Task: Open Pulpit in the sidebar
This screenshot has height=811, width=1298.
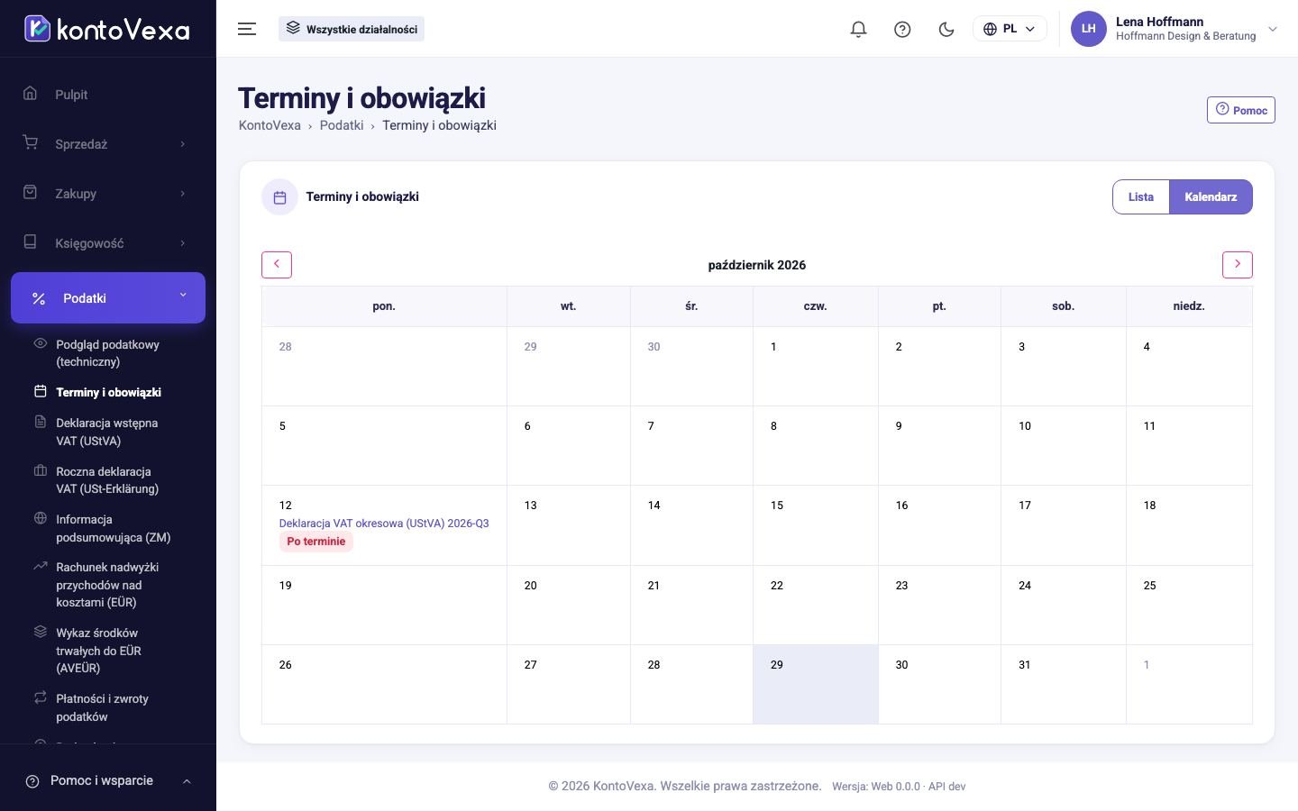Action: 108,94
